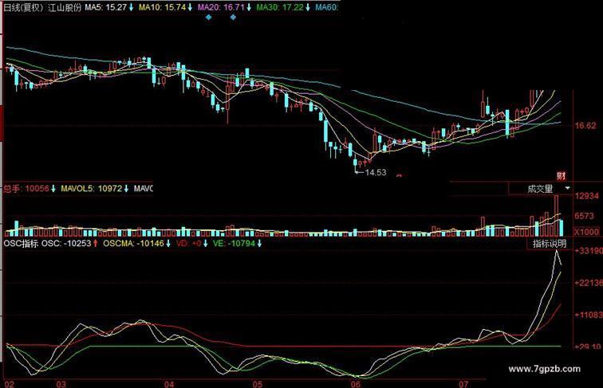Click the 14.53 low price label

(x=376, y=172)
